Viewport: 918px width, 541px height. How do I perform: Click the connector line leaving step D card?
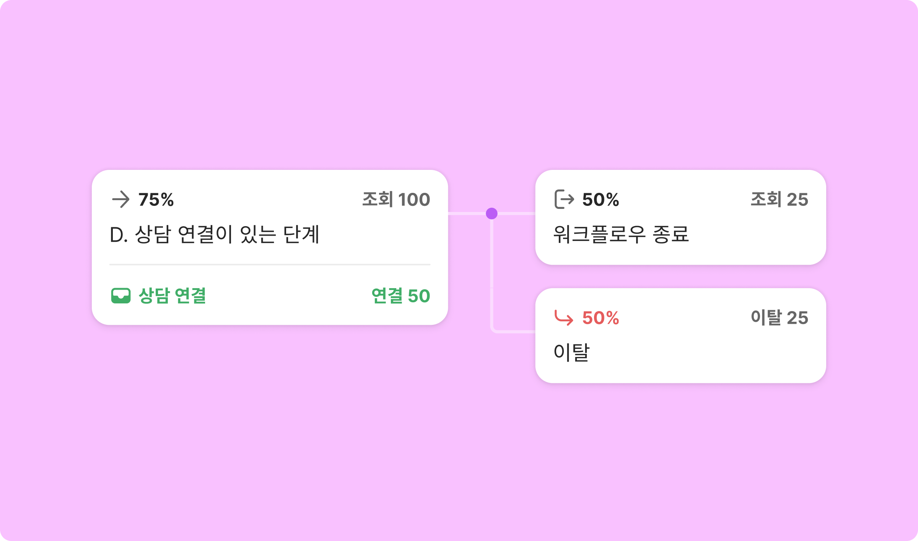pos(467,213)
